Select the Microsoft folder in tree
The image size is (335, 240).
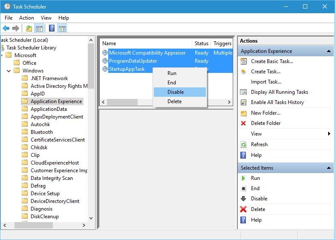click(25, 55)
